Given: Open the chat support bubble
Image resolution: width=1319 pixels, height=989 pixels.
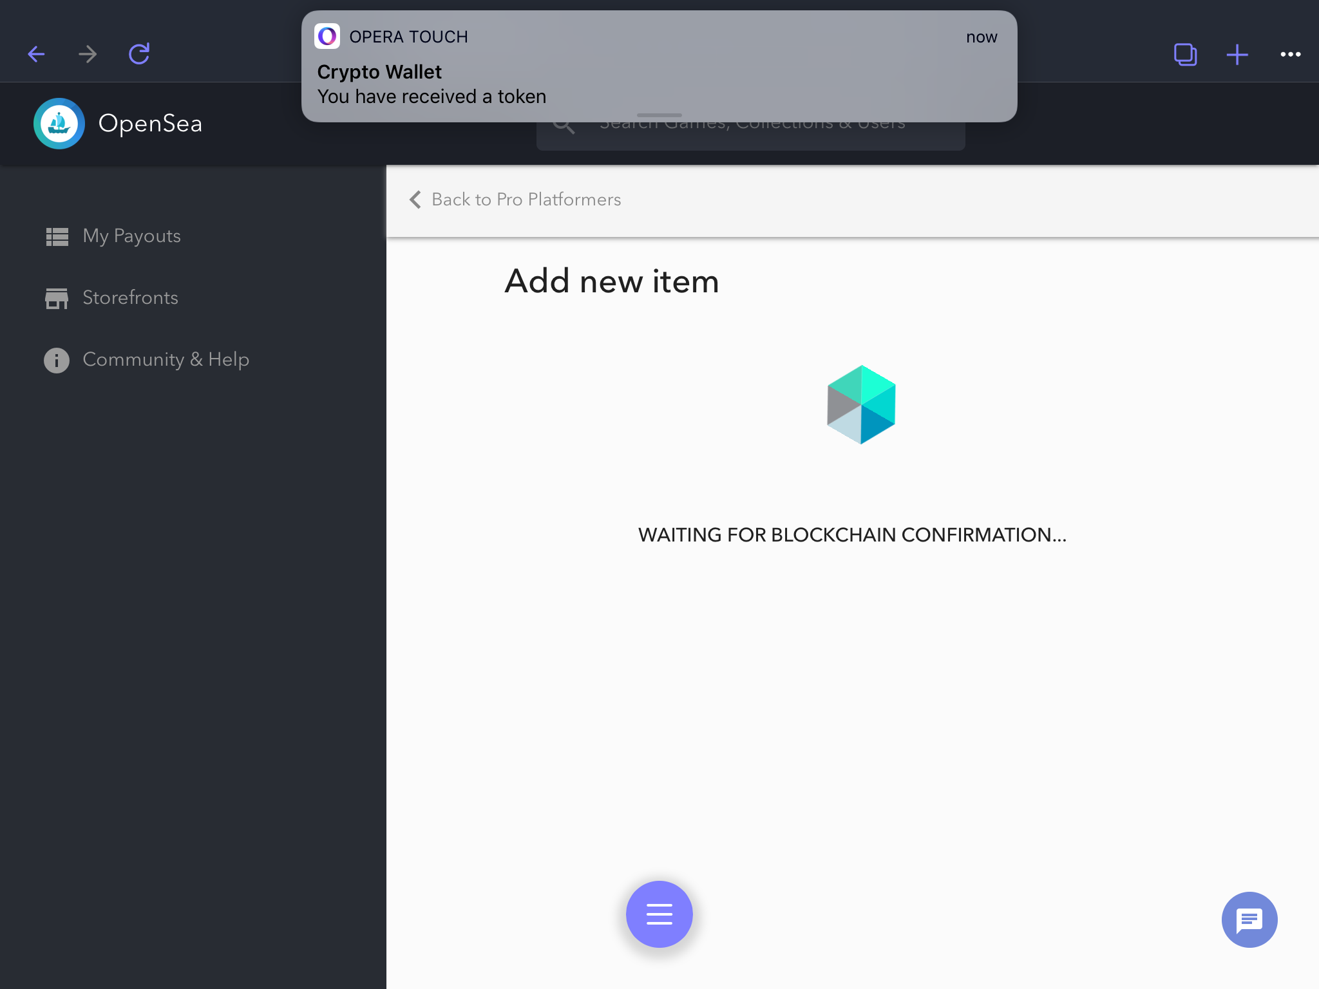Looking at the screenshot, I should (1249, 919).
